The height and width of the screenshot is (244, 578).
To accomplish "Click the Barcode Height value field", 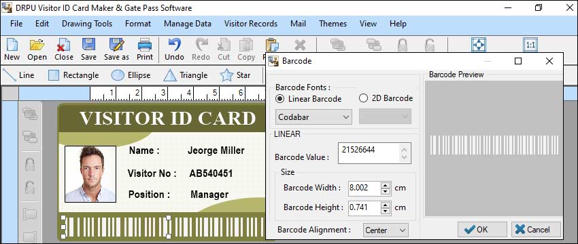I will [x=364, y=207].
